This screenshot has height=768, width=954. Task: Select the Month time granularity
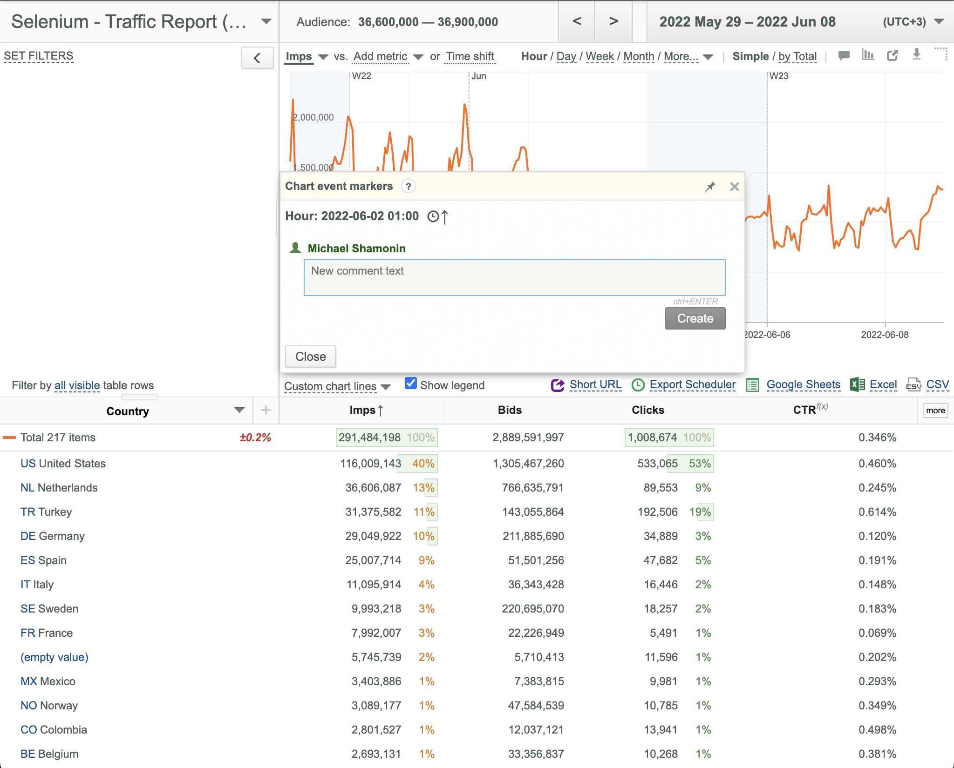(x=639, y=56)
